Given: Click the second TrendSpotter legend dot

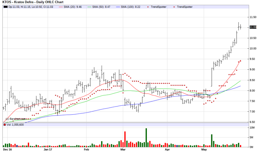Looking at the screenshot, I should pyautogui.click(x=174, y=7).
